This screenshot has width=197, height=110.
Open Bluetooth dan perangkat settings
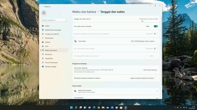pyautogui.click(x=54, y=30)
